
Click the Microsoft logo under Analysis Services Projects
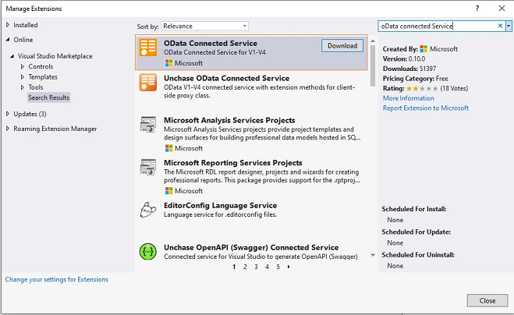click(168, 148)
